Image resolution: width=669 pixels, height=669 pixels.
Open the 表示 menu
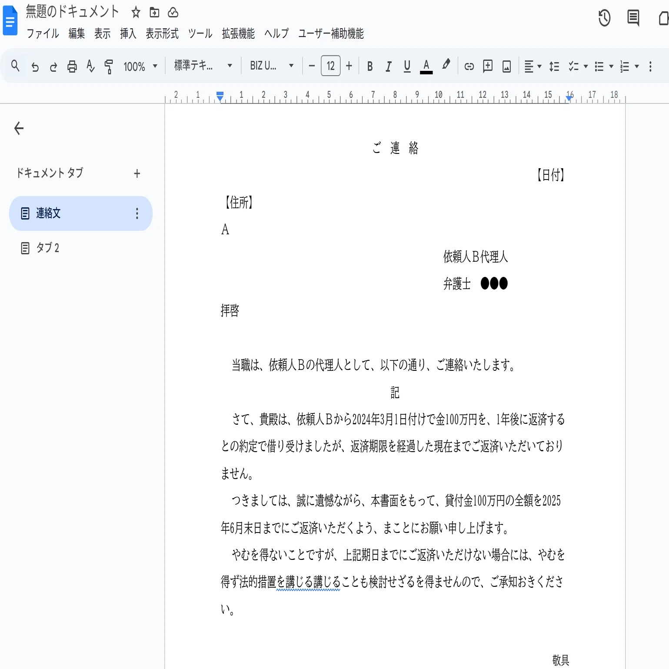click(103, 33)
